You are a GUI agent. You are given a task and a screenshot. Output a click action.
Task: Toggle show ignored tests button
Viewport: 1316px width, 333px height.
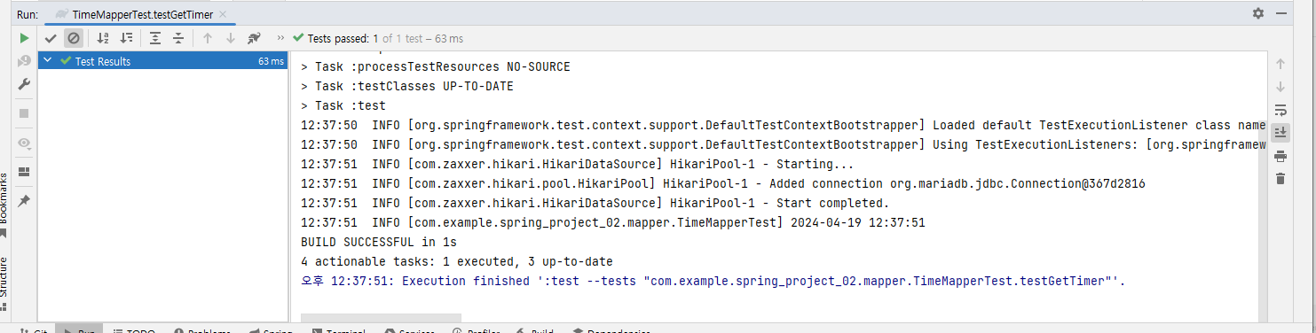[74, 38]
